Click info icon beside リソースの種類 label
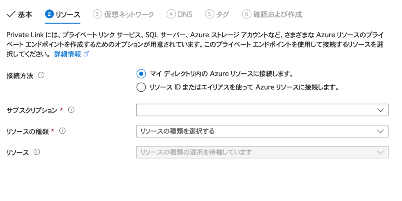This screenshot has height=201, width=402. (62, 131)
